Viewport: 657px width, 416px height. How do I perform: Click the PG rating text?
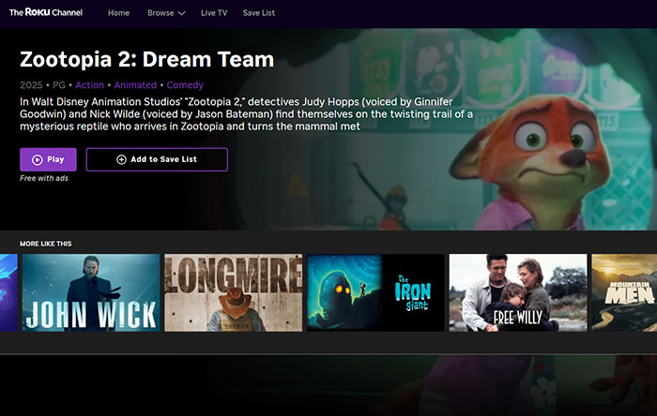coord(58,85)
